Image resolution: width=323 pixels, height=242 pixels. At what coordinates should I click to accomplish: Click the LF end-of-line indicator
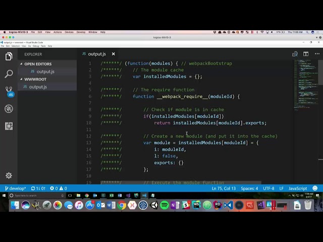click(282, 188)
